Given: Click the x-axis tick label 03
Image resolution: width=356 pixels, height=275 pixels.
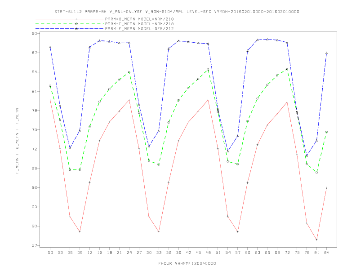Looking at the screenshot, I should pos(60,253).
